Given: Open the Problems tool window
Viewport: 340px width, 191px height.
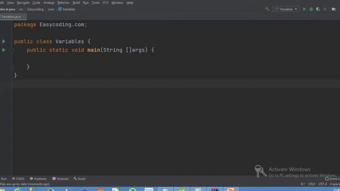Looking at the screenshot, I should point(38,179).
